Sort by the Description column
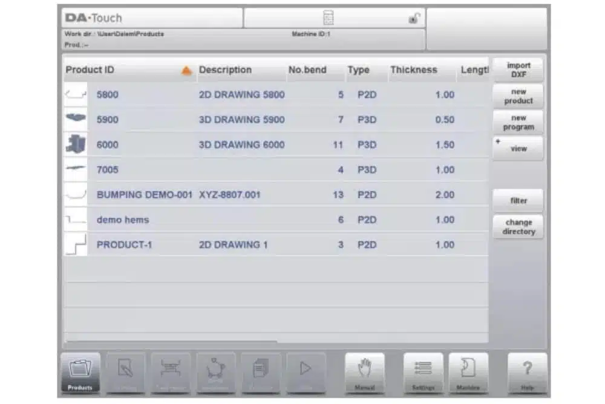The width and height of the screenshot is (605, 404). [x=241, y=70]
